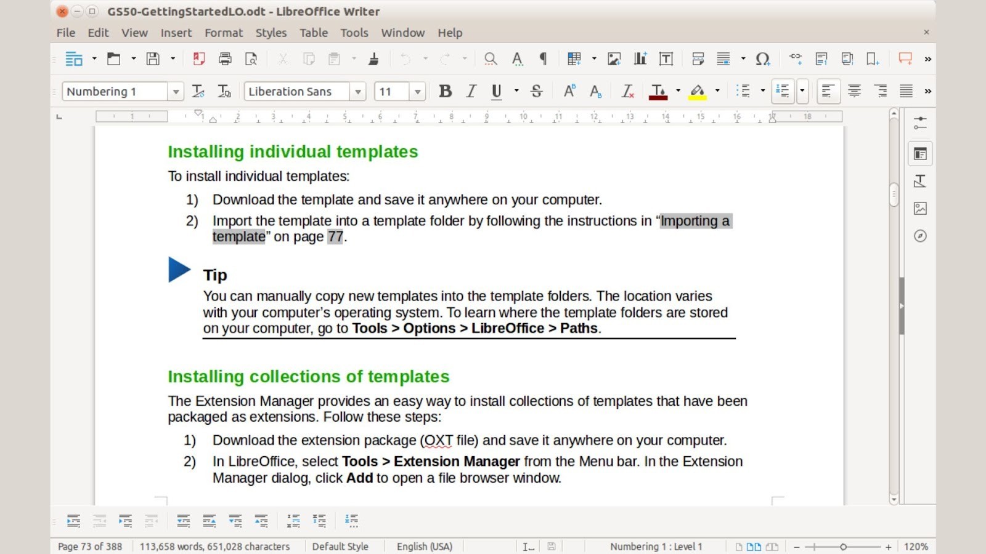
Task: Open the Gallery deck in the sidebar
Action: (920, 209)
